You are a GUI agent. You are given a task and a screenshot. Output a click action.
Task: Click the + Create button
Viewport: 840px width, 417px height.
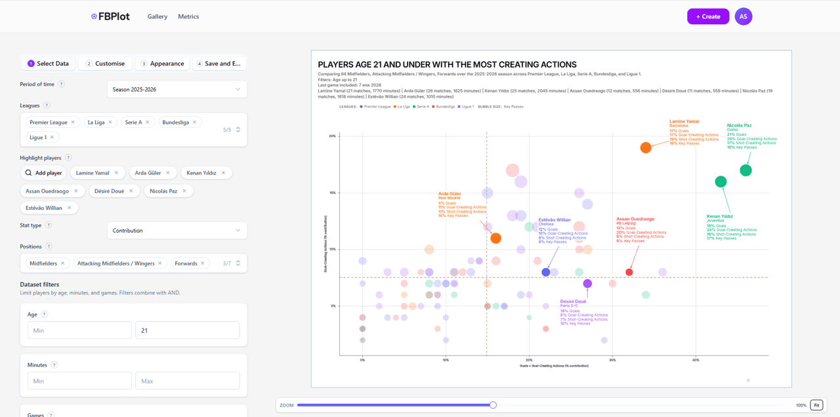tap(708, 16)
